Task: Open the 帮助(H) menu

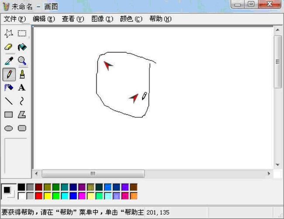Action: tap(160, 19)
